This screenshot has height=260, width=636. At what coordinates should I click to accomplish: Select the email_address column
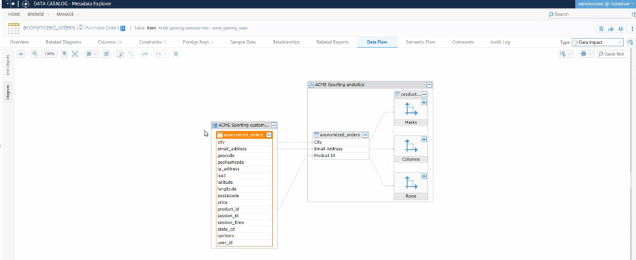(x=244, y=149)
